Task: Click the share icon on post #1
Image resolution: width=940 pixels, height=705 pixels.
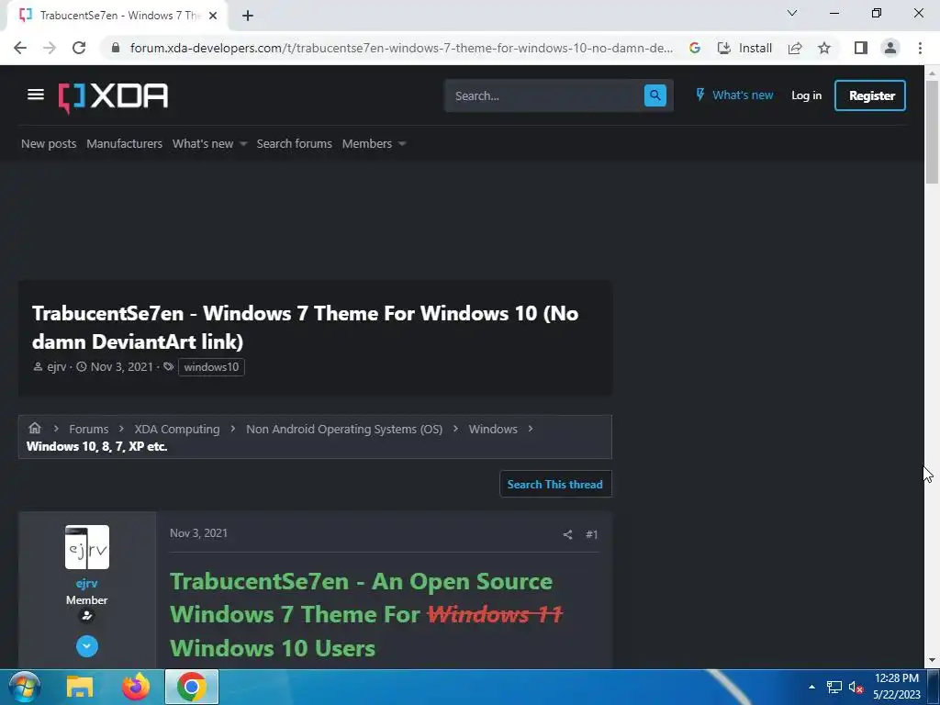Action: (567, 534)
